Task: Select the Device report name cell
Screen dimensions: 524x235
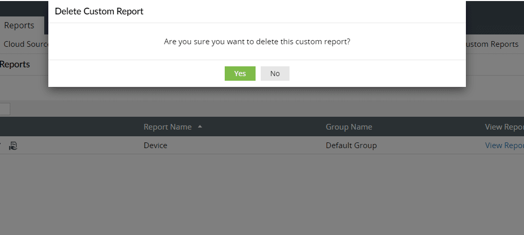Action: pyautogui.click(x=155, y=146)
